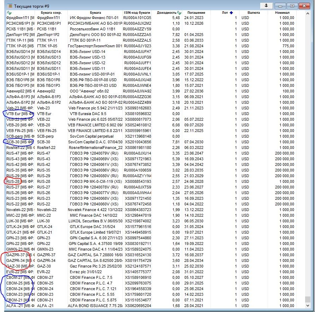
Task: Click the blue sort arrow next to Лот
Action: point(231,13)
